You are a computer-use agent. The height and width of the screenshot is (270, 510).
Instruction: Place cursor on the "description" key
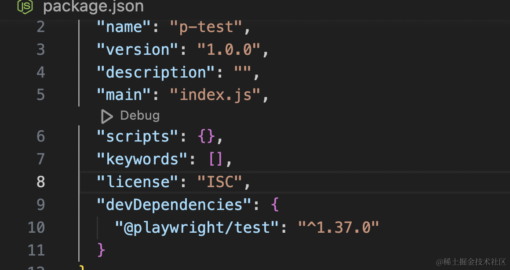click(156, 72)
